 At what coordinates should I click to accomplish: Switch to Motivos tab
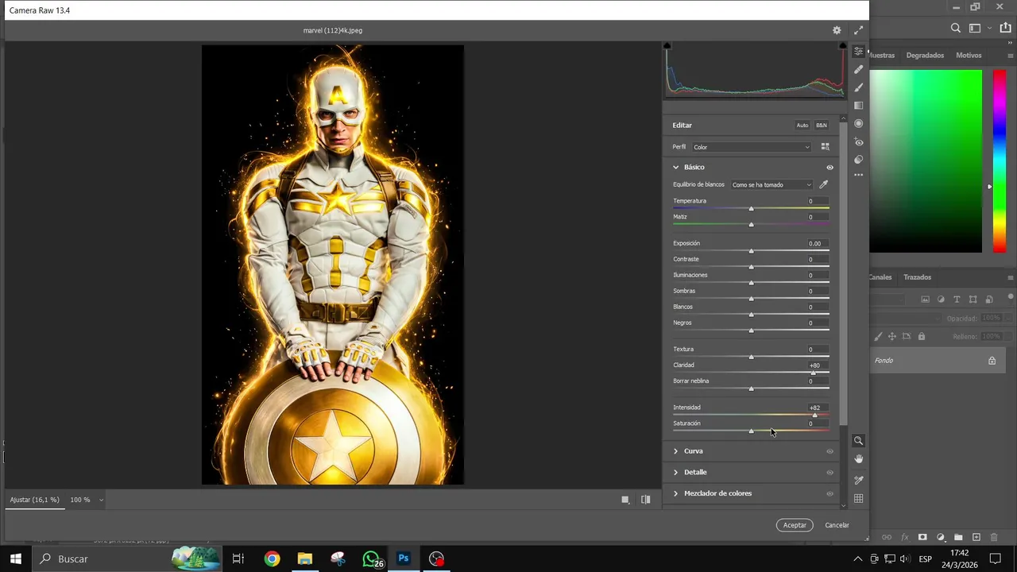point(969,56)
